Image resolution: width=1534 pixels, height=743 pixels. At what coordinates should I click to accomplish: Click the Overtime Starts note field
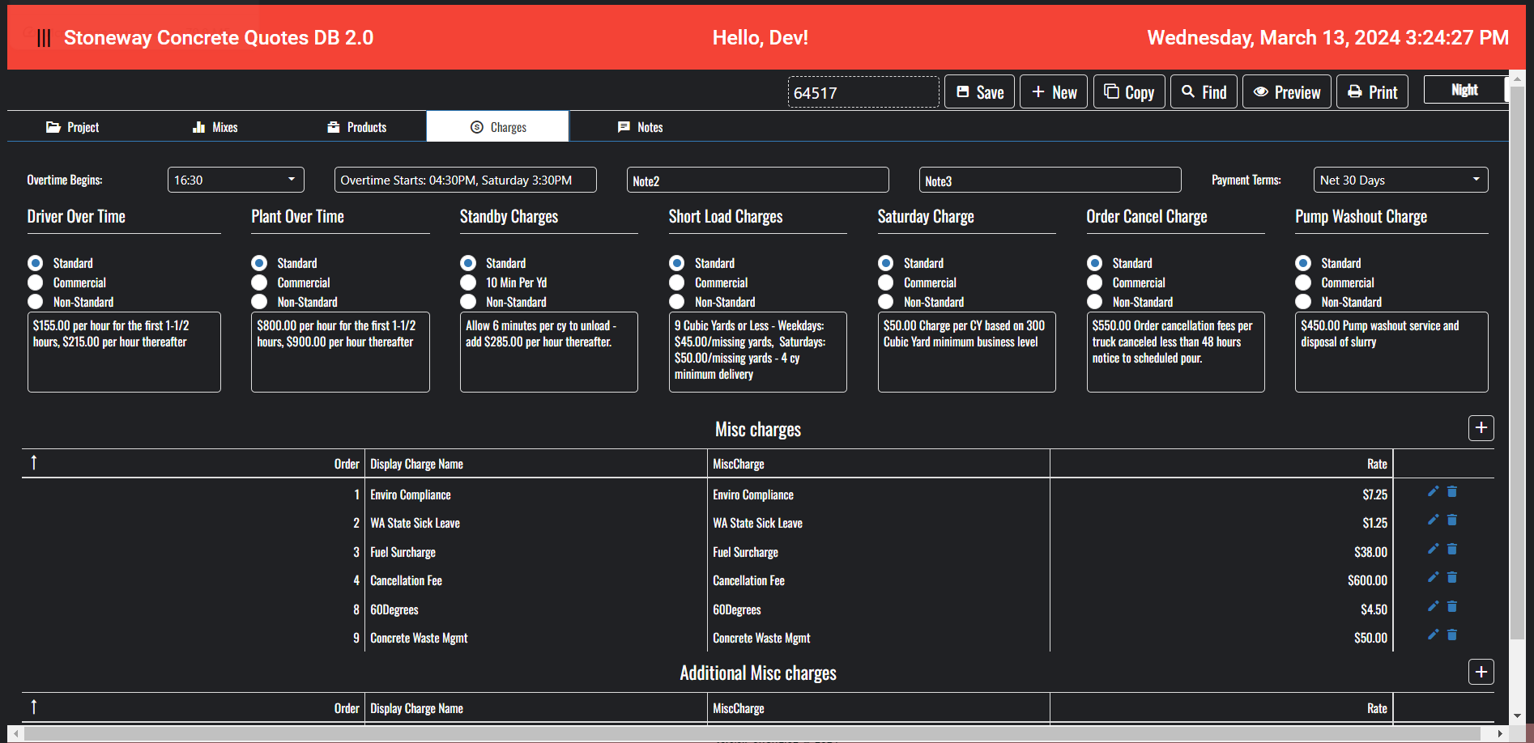tap(466, 180)
